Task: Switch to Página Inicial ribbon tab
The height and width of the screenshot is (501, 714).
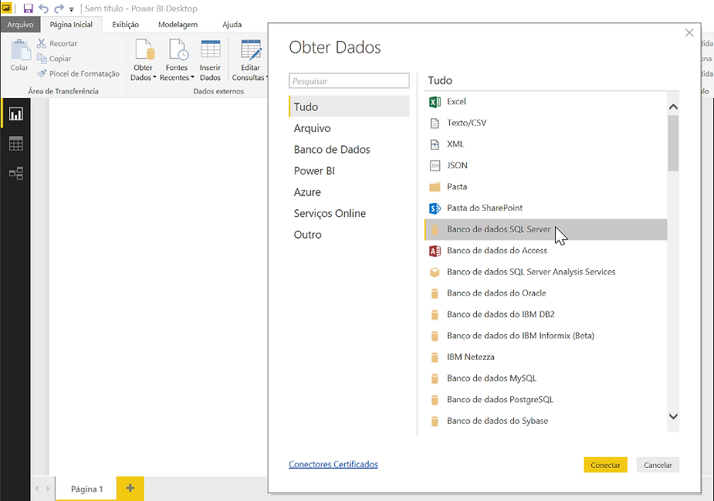Action: [71, 25]
